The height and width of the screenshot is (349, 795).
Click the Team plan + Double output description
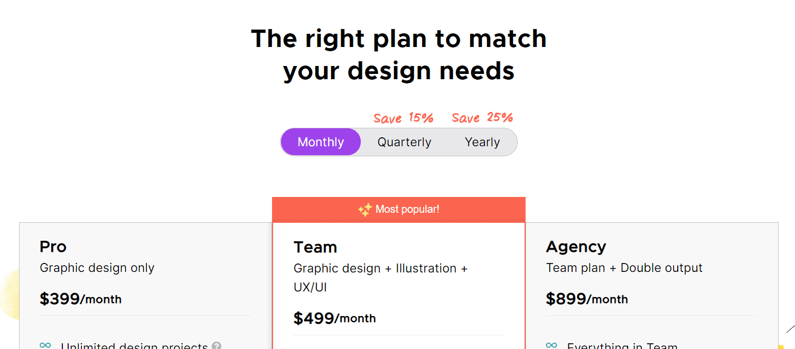click(624, 268)
